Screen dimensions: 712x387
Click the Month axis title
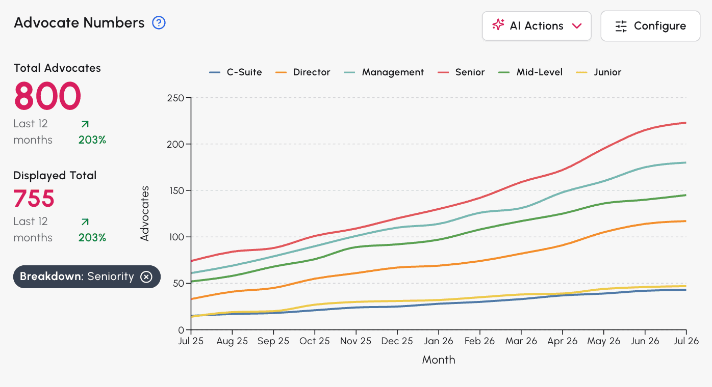(439, 360)
